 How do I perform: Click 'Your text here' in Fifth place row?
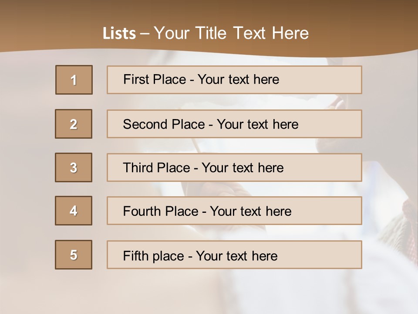(236, 256)
